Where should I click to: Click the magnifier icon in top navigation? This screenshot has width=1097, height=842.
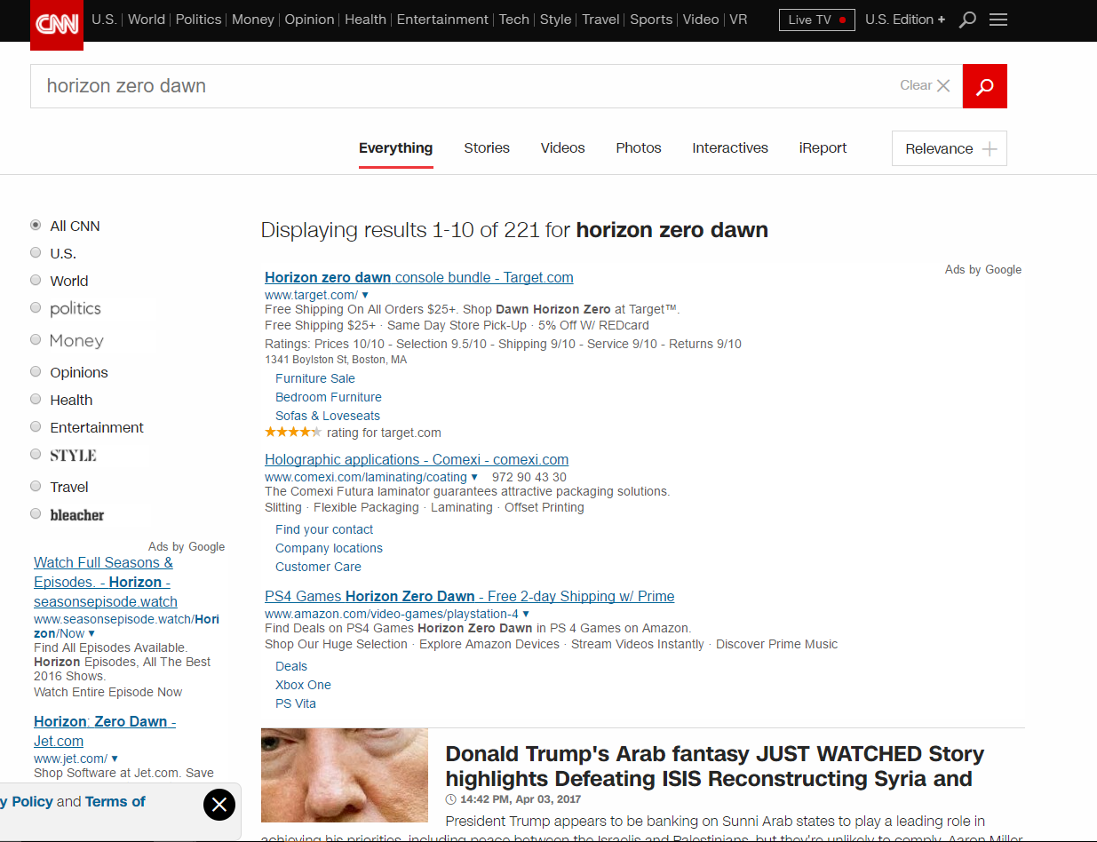(968, 20)
